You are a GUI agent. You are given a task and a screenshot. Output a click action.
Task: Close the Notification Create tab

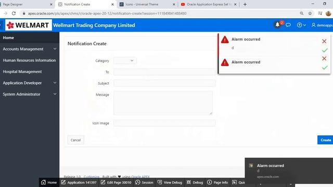pyautogui.click(x=112, y=4)
